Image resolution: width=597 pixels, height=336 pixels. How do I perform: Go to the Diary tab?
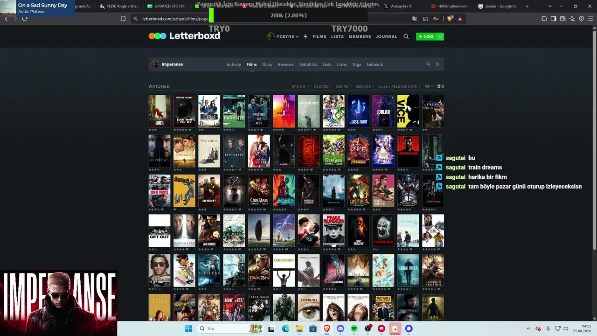point(267,64)
